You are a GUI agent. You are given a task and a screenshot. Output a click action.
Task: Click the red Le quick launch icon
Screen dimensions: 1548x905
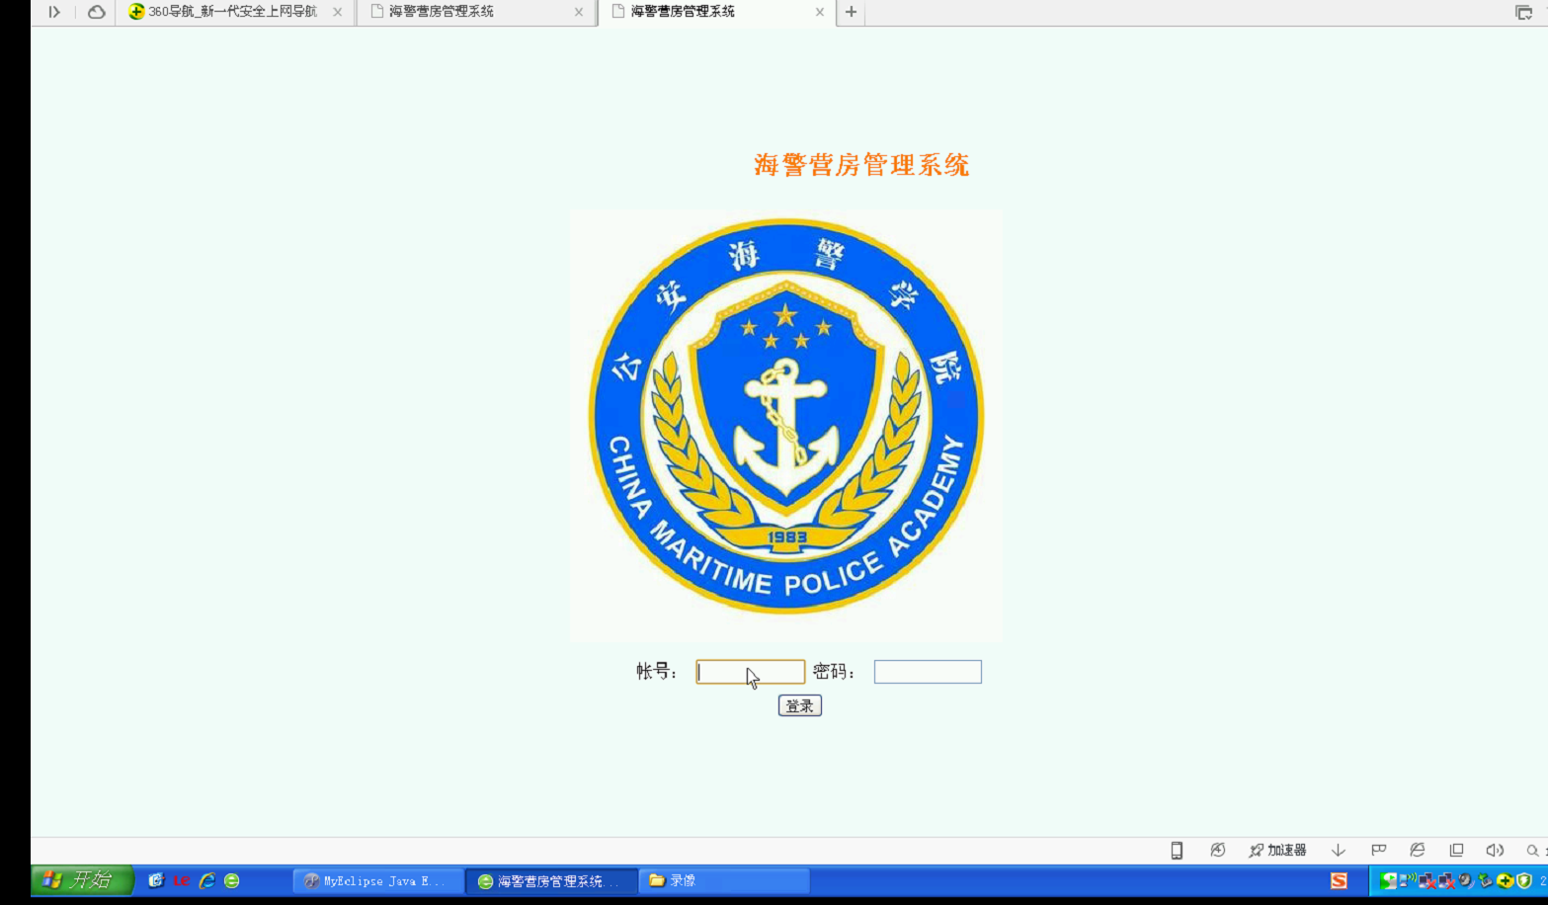click(x=181, y=880)
